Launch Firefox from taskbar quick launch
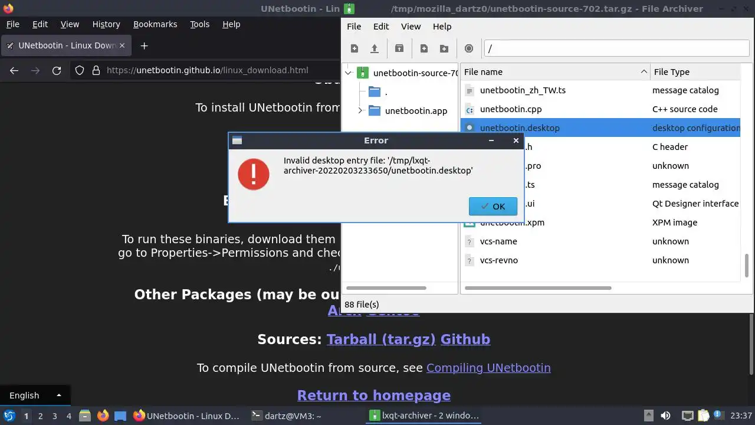The image size is (755, 425). click(103, 416)
